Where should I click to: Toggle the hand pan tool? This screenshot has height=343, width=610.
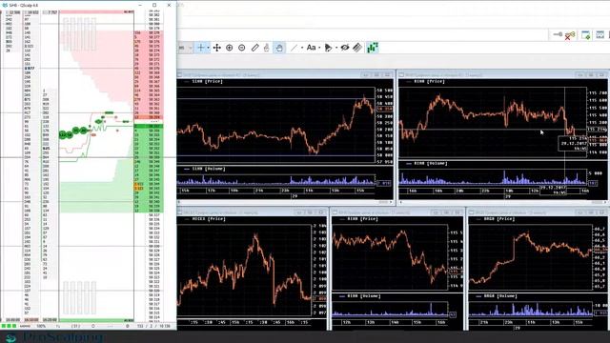point(279,48)
